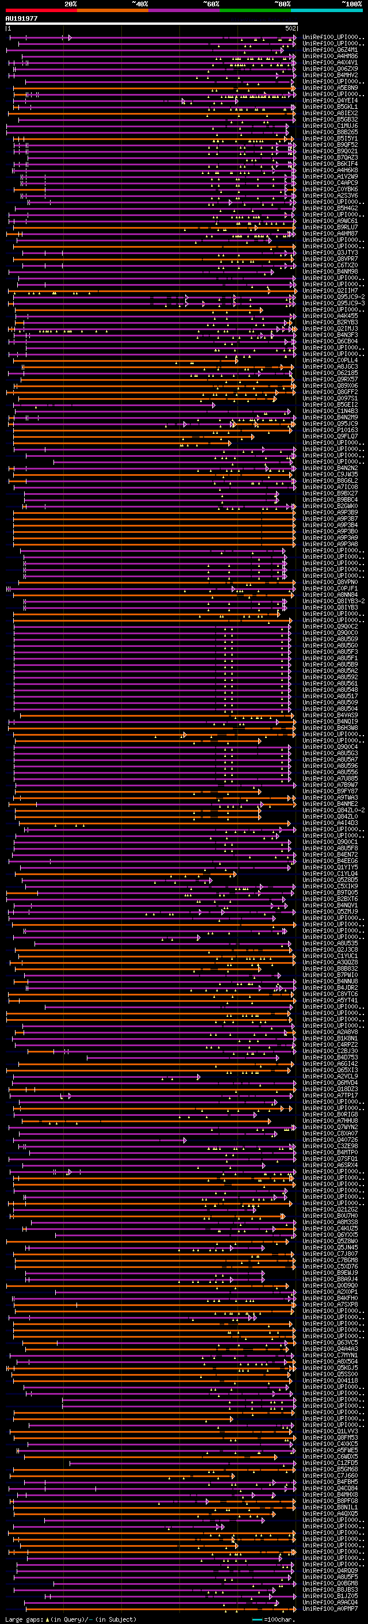Select hit UniRef100_Q95JC9-3
Viewport: 368px width, 1624px height.
[333, 303]
